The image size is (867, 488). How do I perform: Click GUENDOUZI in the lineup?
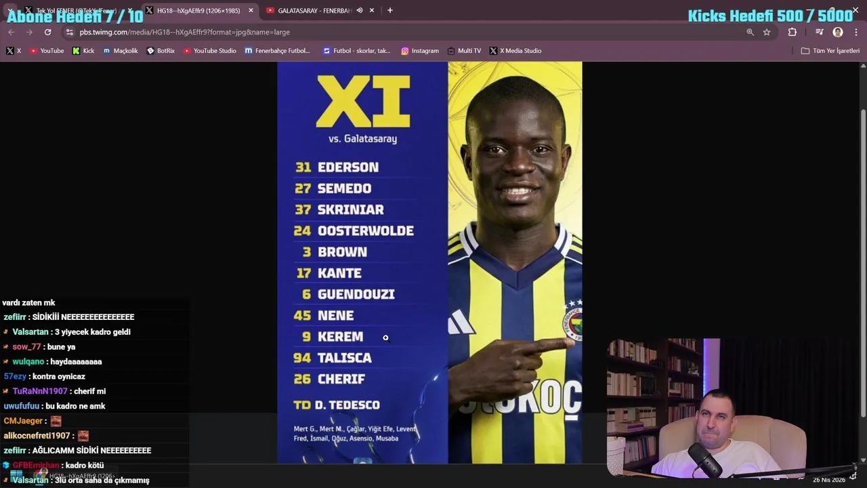pyautogui.click(x=356, y=294)
